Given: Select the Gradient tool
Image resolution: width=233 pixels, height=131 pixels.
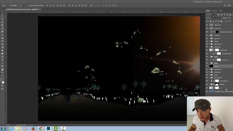Looking at the screenshot, I should point(2,47).
